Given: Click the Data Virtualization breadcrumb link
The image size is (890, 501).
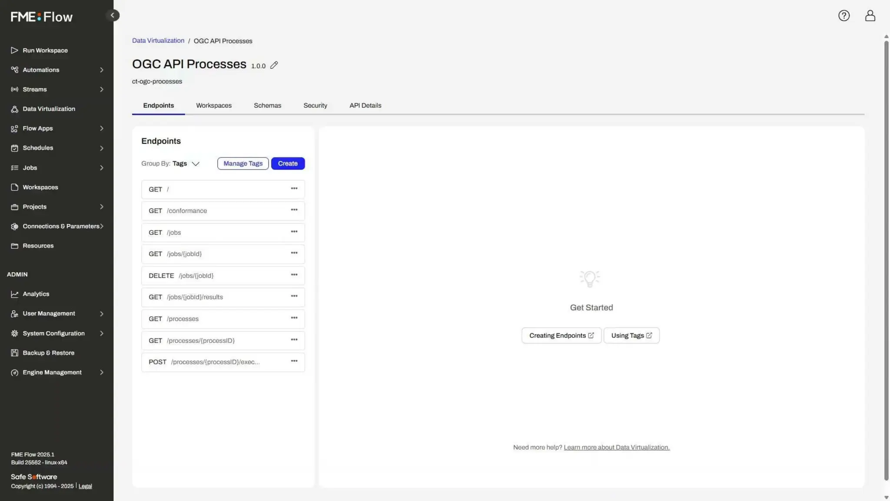Looking at the screenshot, I should (158, 40).
